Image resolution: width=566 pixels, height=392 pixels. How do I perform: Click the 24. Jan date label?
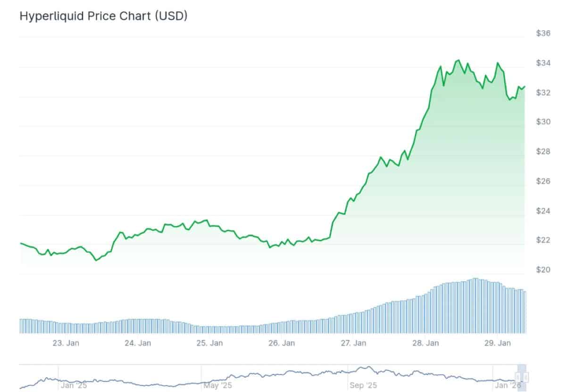[138, 343]
